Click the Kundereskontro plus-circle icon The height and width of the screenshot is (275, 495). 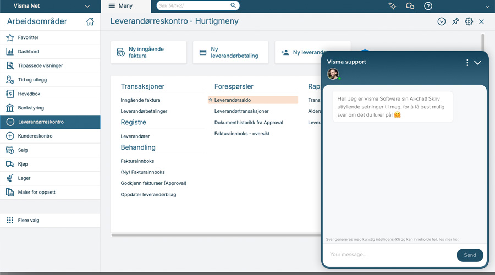10,136
